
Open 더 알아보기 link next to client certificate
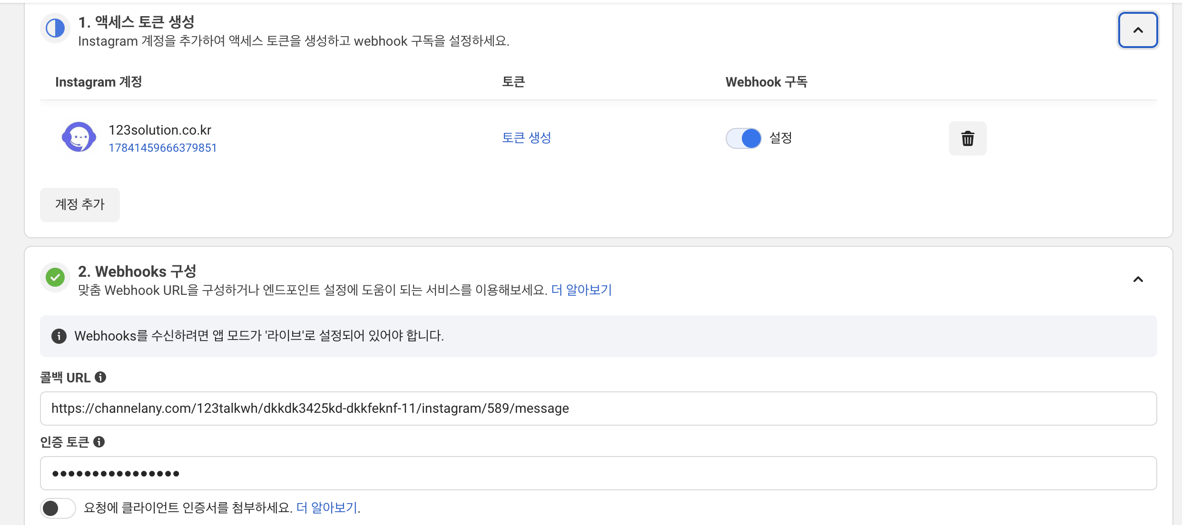[327, 507]
